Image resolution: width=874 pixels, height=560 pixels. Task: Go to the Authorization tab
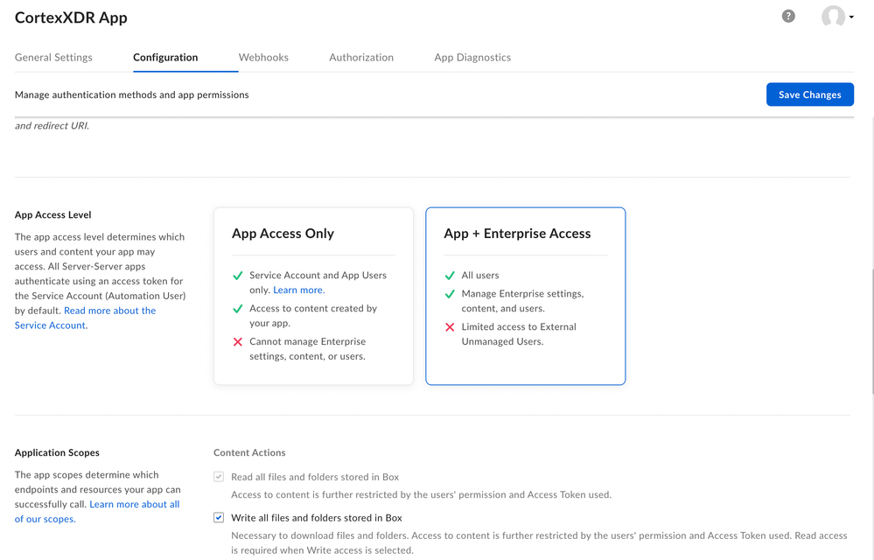pyautogui.click(x=361, y=58)
